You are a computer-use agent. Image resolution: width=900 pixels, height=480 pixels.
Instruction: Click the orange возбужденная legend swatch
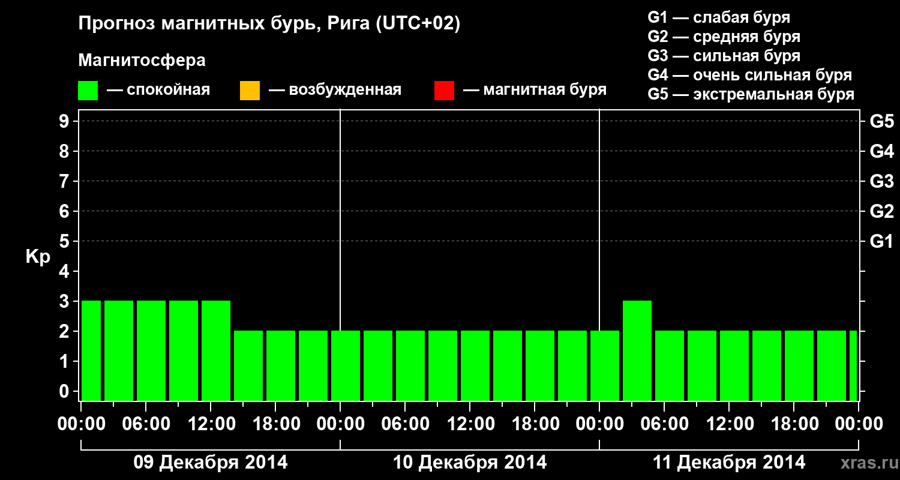(x=250, y=91)
